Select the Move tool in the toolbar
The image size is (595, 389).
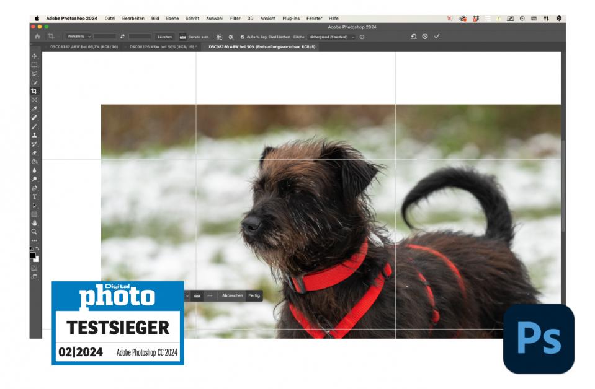(35, 56)
